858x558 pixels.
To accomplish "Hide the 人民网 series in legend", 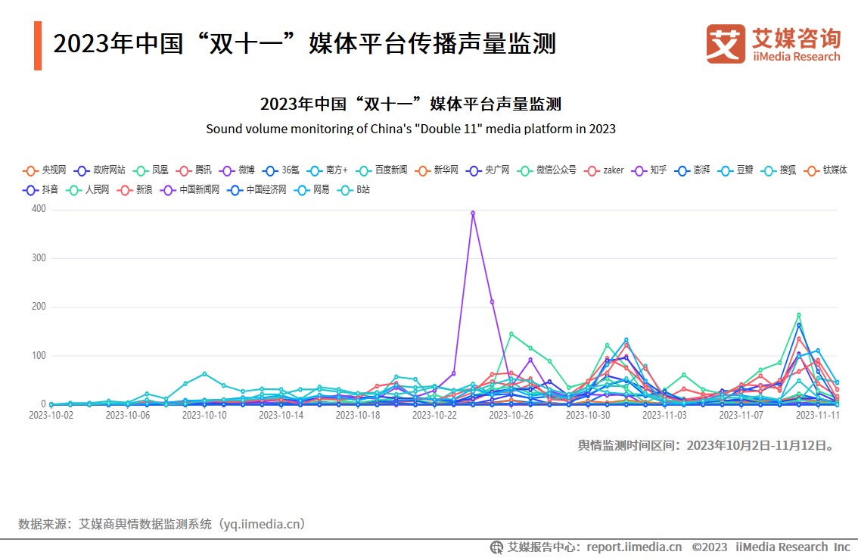I will [x=88, y=190].
